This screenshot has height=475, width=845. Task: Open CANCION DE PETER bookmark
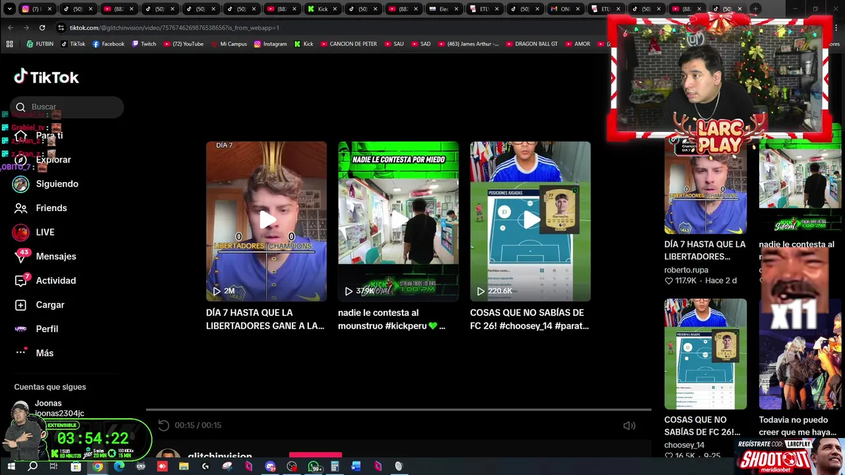349,44
